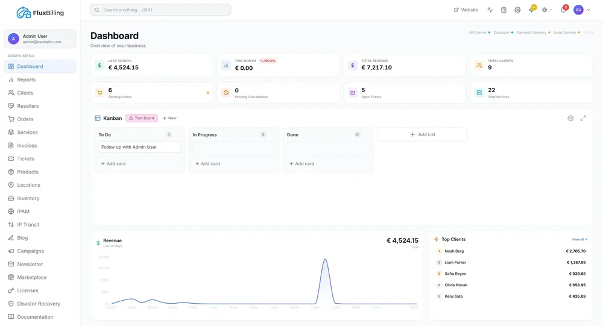Click the IPAM globe icon
The width and height of the screenshot is (603, 326).
[11, 212]
